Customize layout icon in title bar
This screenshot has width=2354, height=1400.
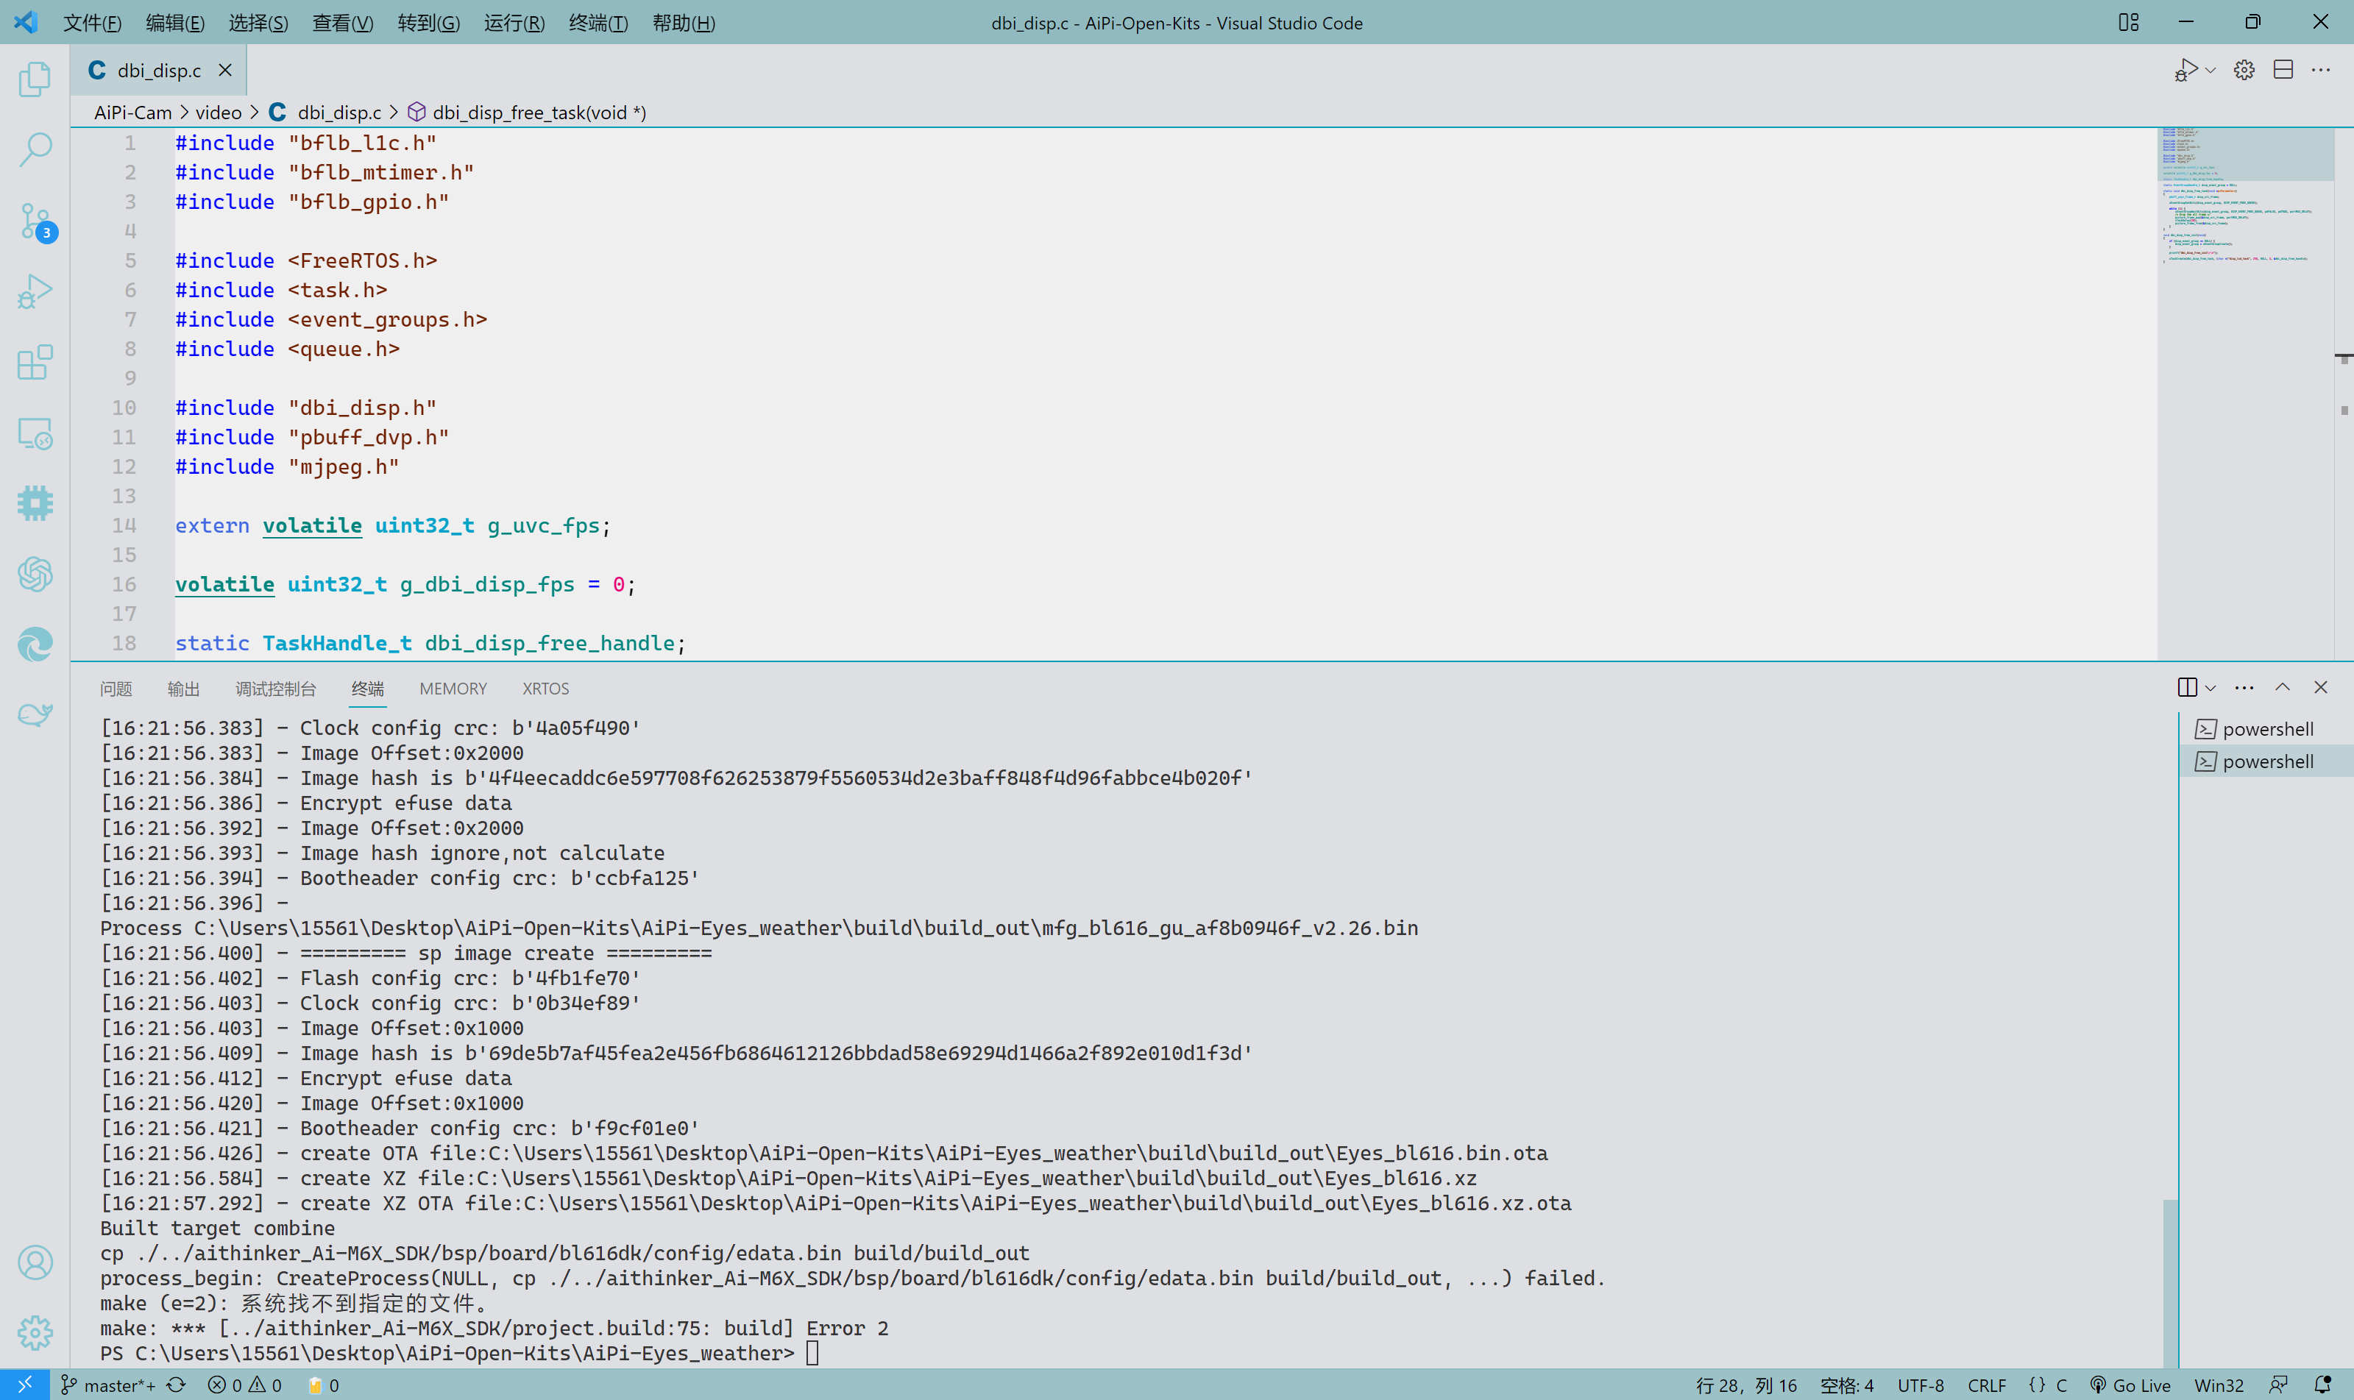[x=2129, y=21]
